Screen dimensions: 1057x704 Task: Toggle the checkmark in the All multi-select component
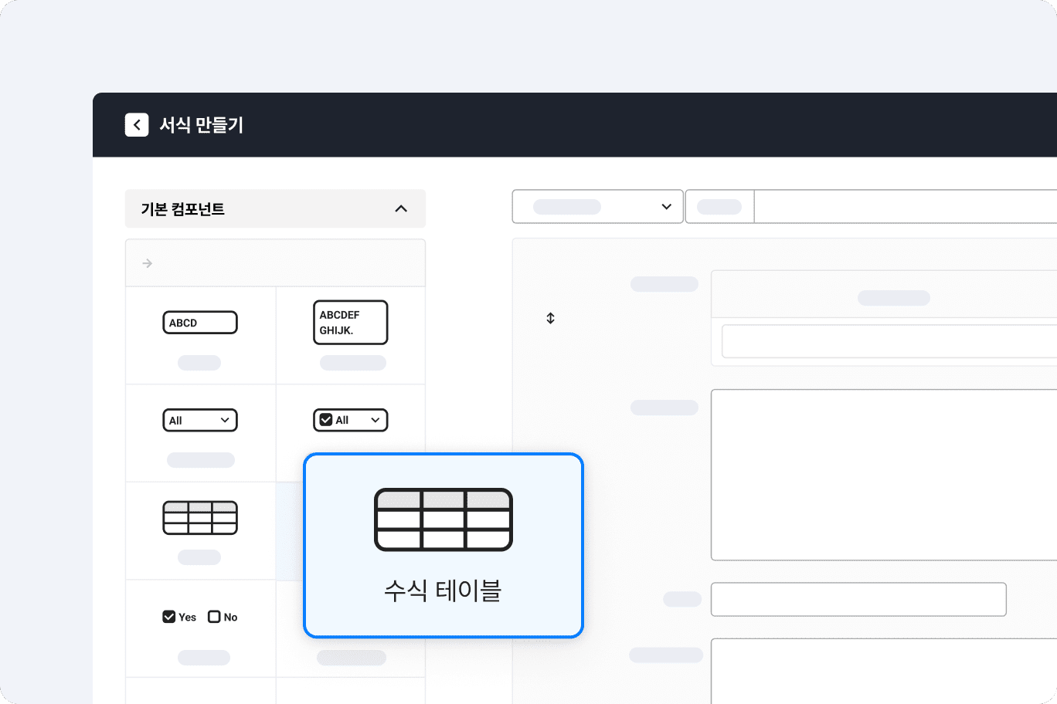pyautogui.click(x=326, y=420)
